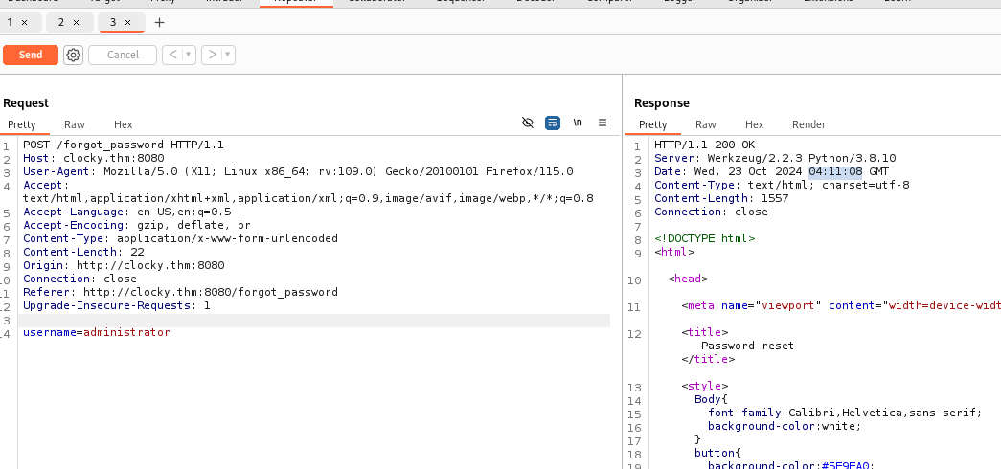Click the 'POST /forgot_password HTTP/1.1' request line
The width and height of the screenshot is (1001, 469).
[124, 145]
